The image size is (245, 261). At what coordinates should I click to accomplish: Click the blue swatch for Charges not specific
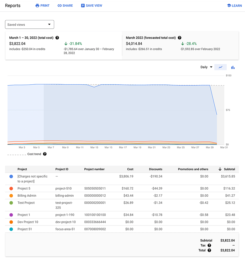[11, 176]
